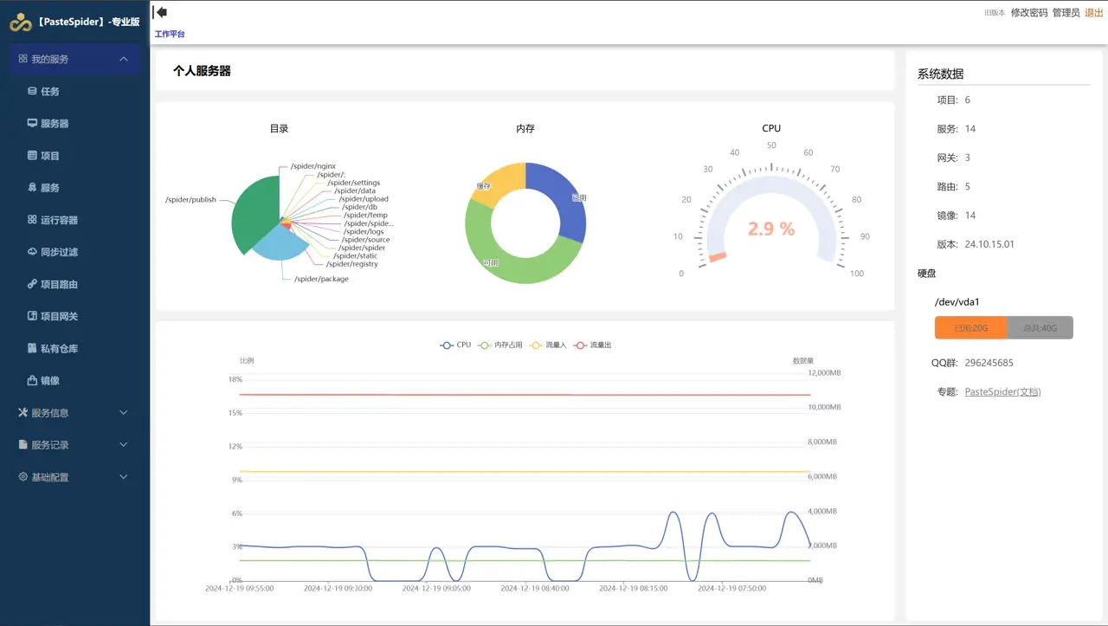Click the /spider/nginx pie label
The height and width of the screenshot is (626, 1108).
click(x=312, y=165)
